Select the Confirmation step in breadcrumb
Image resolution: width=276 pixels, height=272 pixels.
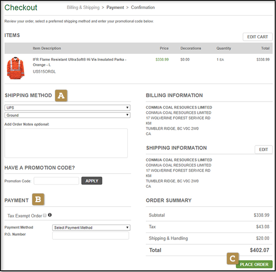click(143, 7)
